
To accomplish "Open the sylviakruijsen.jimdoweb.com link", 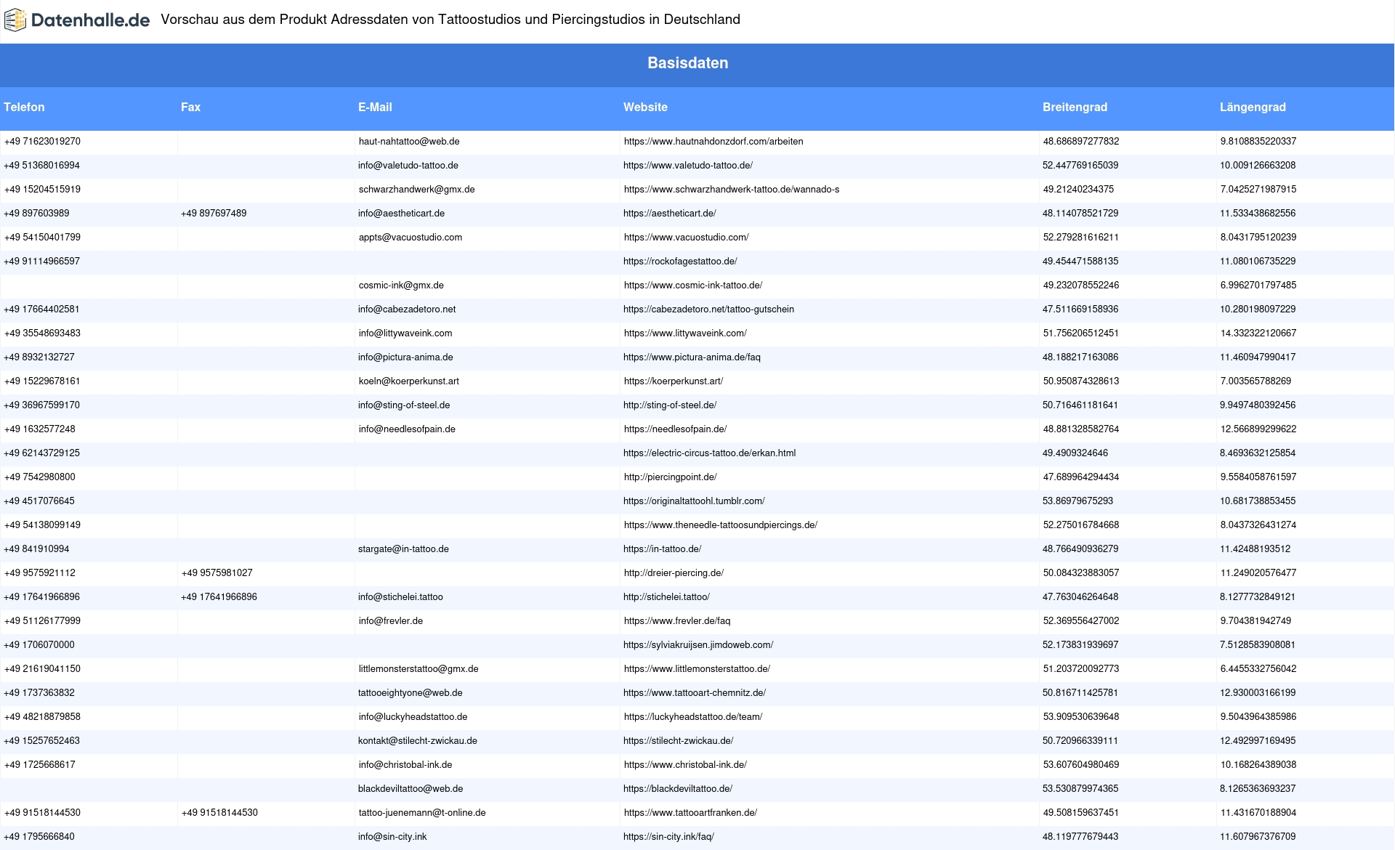I will (698, 645).
